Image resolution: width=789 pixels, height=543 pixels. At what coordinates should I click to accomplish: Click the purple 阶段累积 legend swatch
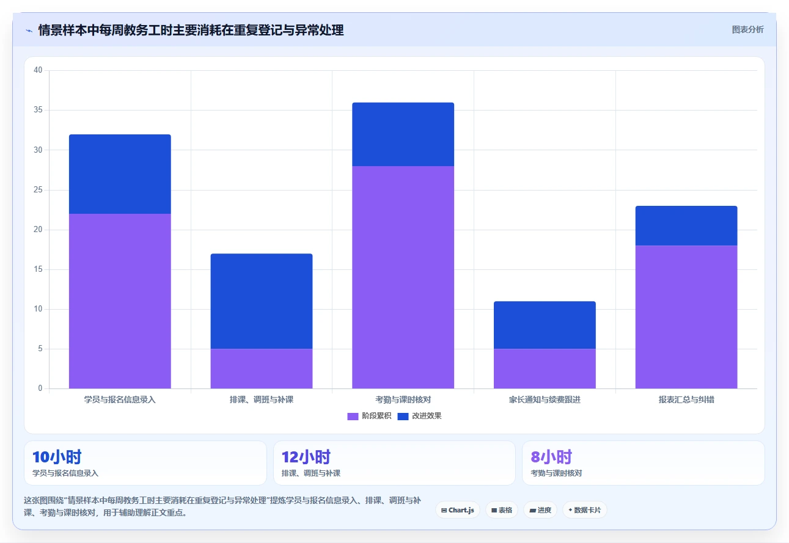[x=353, y=416]
